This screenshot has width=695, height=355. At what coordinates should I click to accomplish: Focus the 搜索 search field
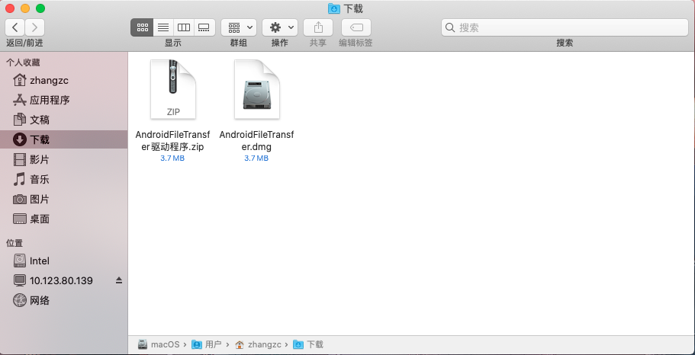[565, 27]
